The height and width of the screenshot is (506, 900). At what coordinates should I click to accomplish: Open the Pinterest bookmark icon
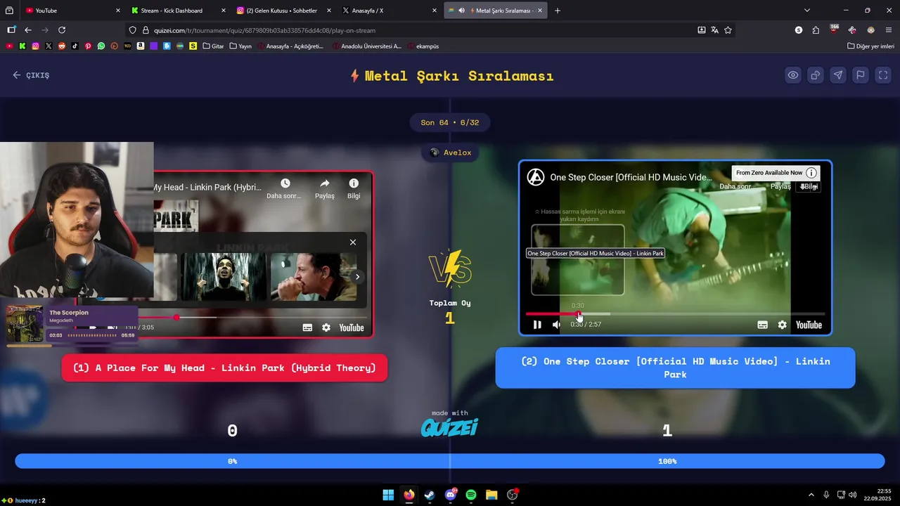point(88,46)
